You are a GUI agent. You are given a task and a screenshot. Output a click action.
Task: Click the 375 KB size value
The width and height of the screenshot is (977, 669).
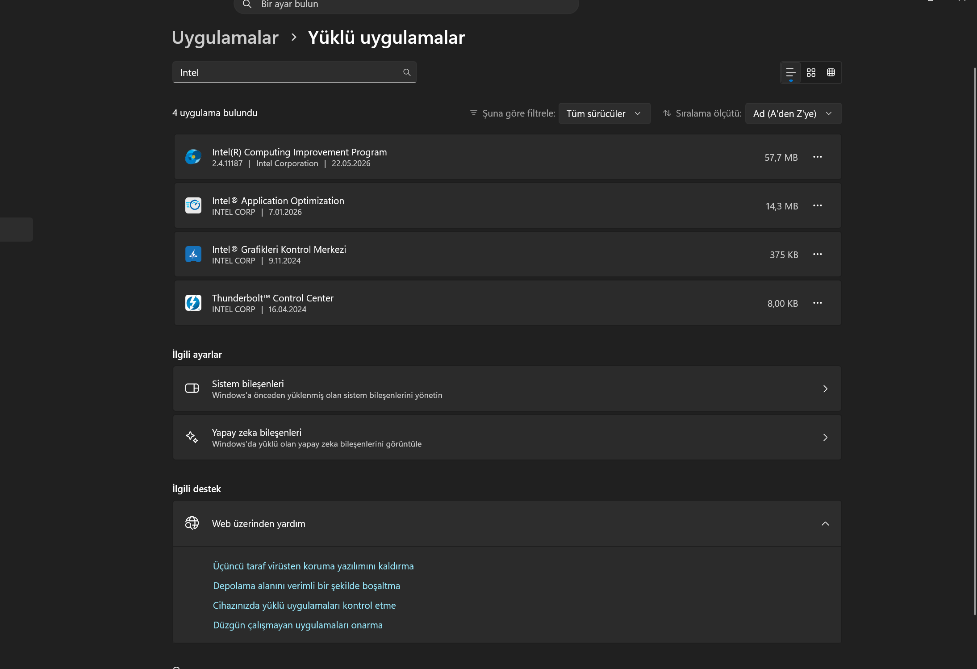784,255
